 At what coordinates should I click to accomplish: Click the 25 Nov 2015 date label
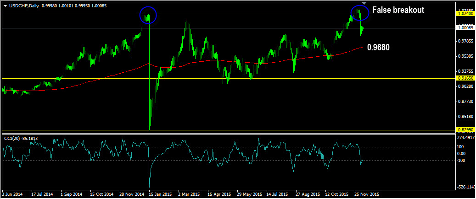367,194
